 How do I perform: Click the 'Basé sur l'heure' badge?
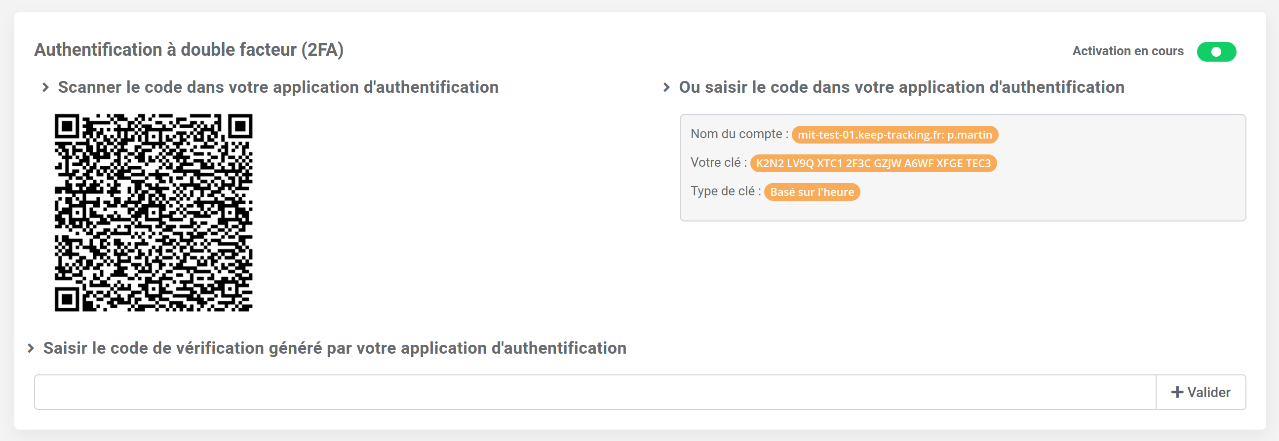[x=812, y=192]
